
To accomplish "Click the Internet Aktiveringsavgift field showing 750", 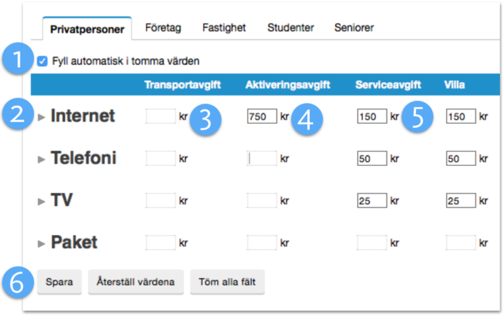I will [x=262, y=117].
